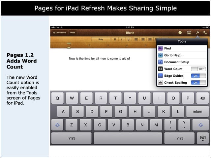Tap the F key
Image resolution: width=211 pixels, height=158 pixels.
106,111
